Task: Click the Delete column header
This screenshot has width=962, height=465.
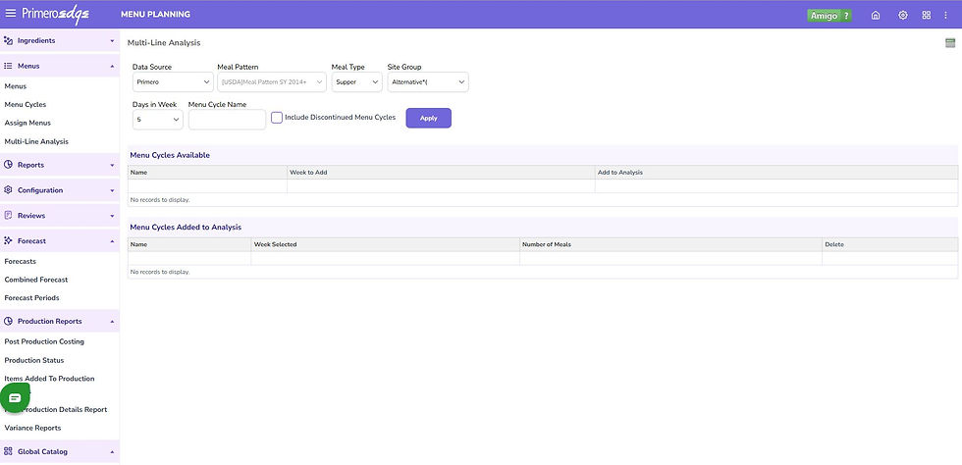Action: click(x=889, y=244)
